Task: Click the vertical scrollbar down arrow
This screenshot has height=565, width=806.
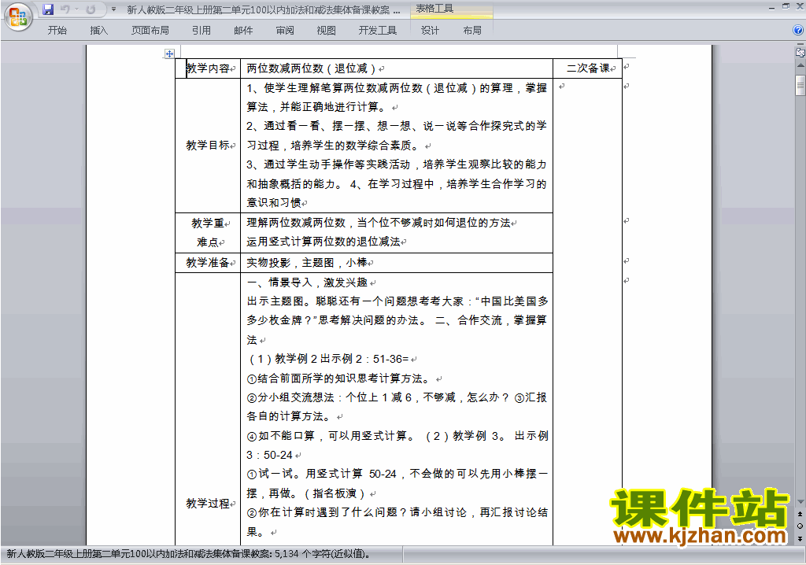Action: point(800,502)
